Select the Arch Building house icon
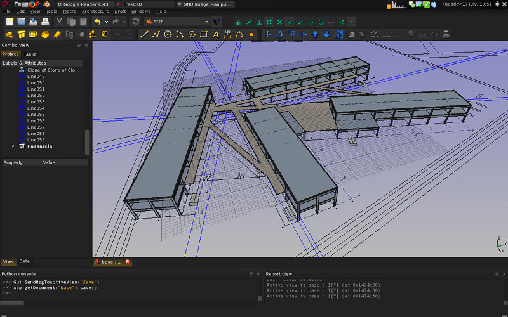Screen dimensions: 508x317 (45, 34)
